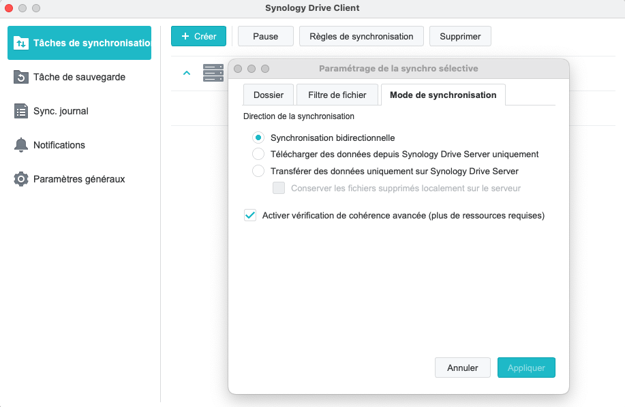Click the server icon in task list
This screenshot has height=407, width=625.
point(213,73)
